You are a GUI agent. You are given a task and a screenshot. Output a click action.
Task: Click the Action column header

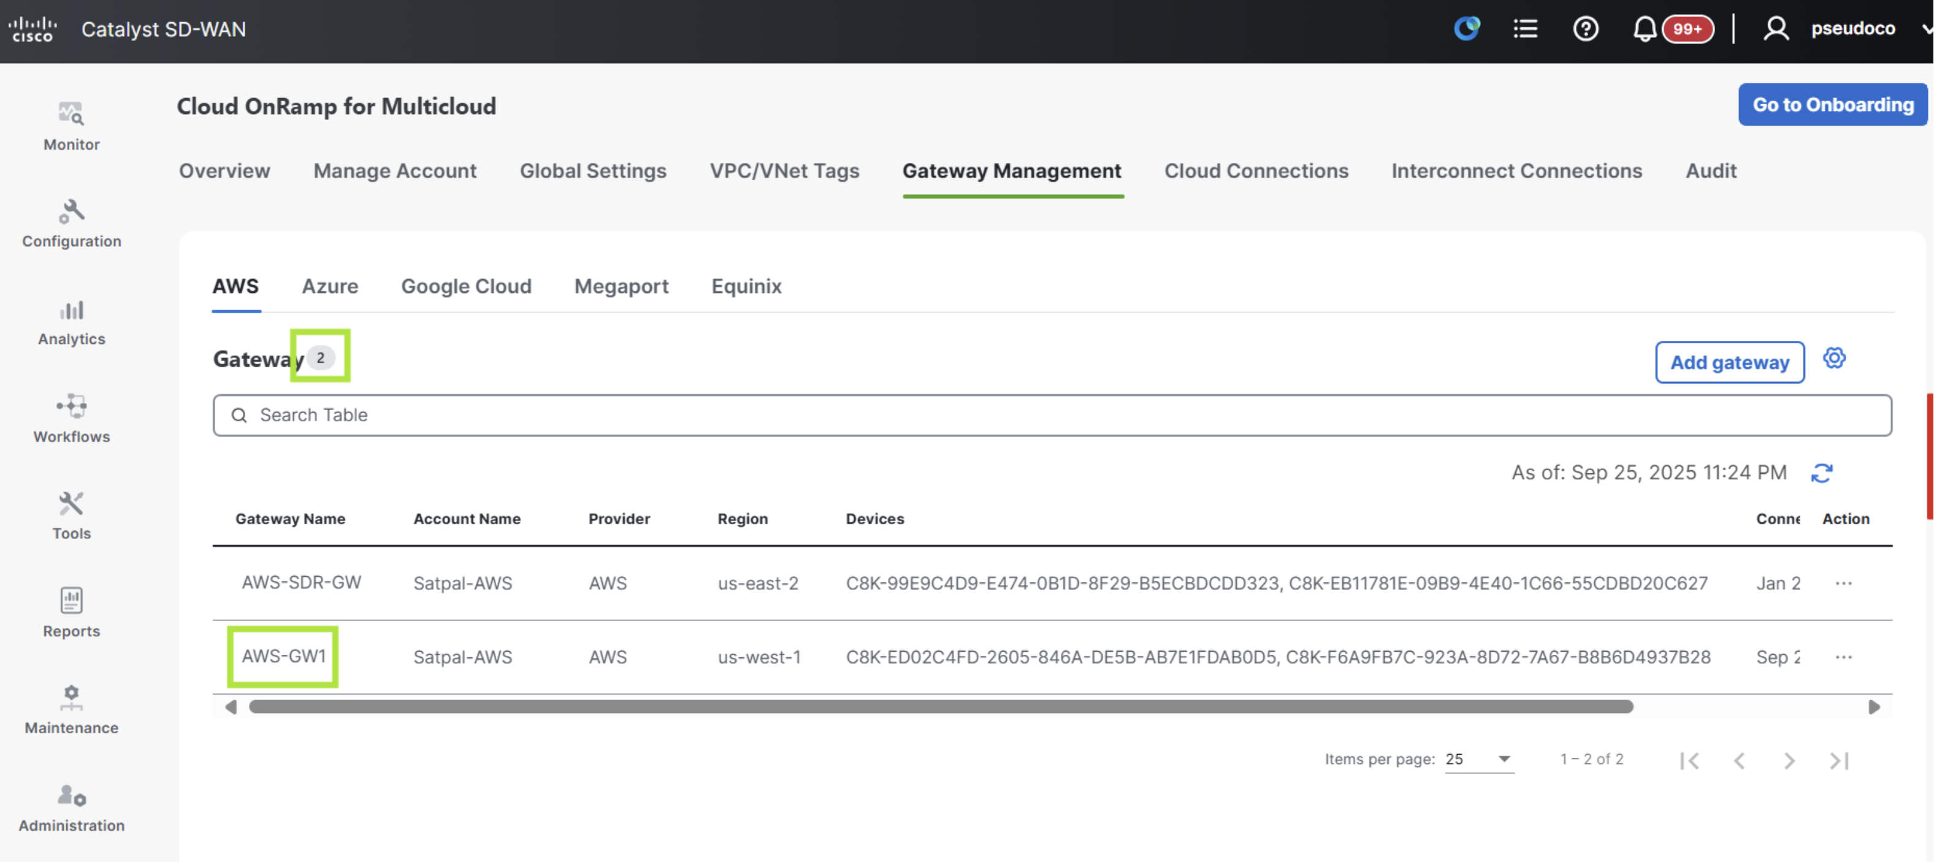click(x=1846, y=519)
